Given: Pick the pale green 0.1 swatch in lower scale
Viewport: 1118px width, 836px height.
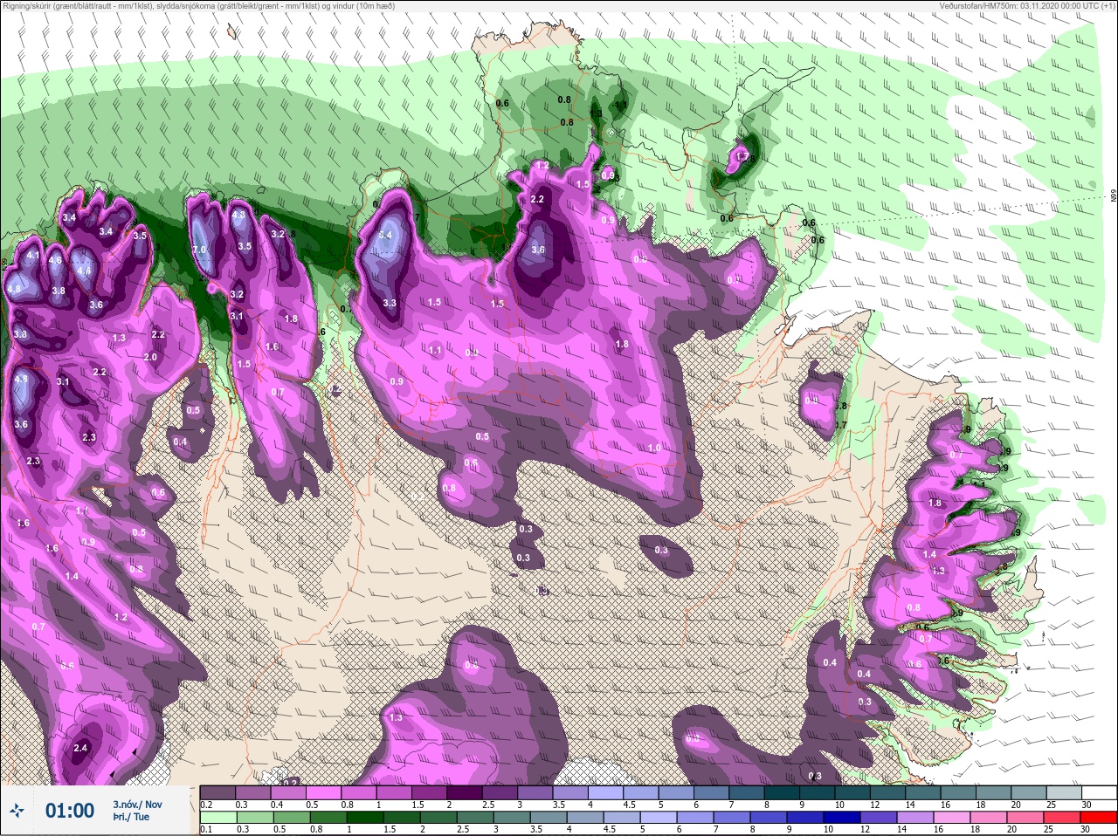Looking at the screenshot, I should click(217, 818).
